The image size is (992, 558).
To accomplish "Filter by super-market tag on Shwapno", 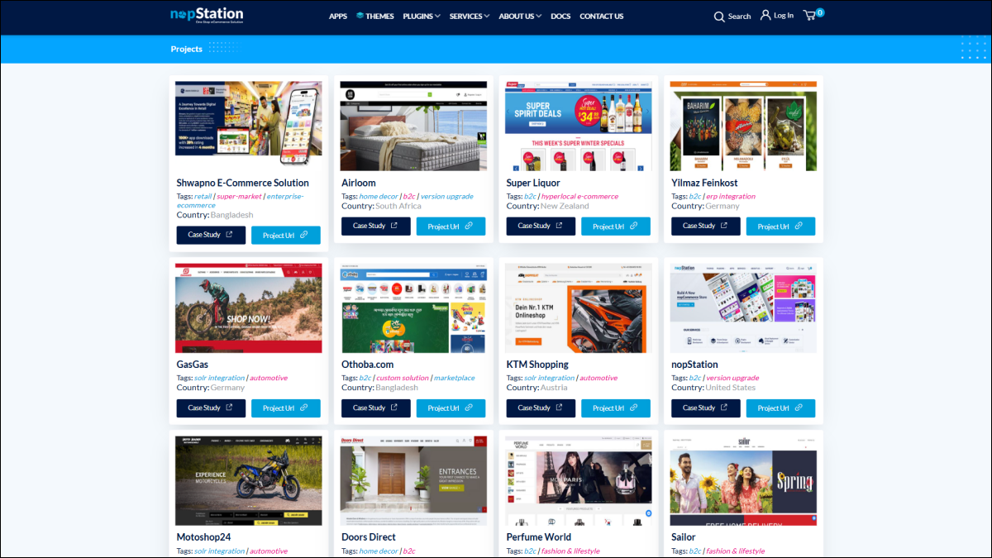I will pyautogui.click(x=239, y=196).
